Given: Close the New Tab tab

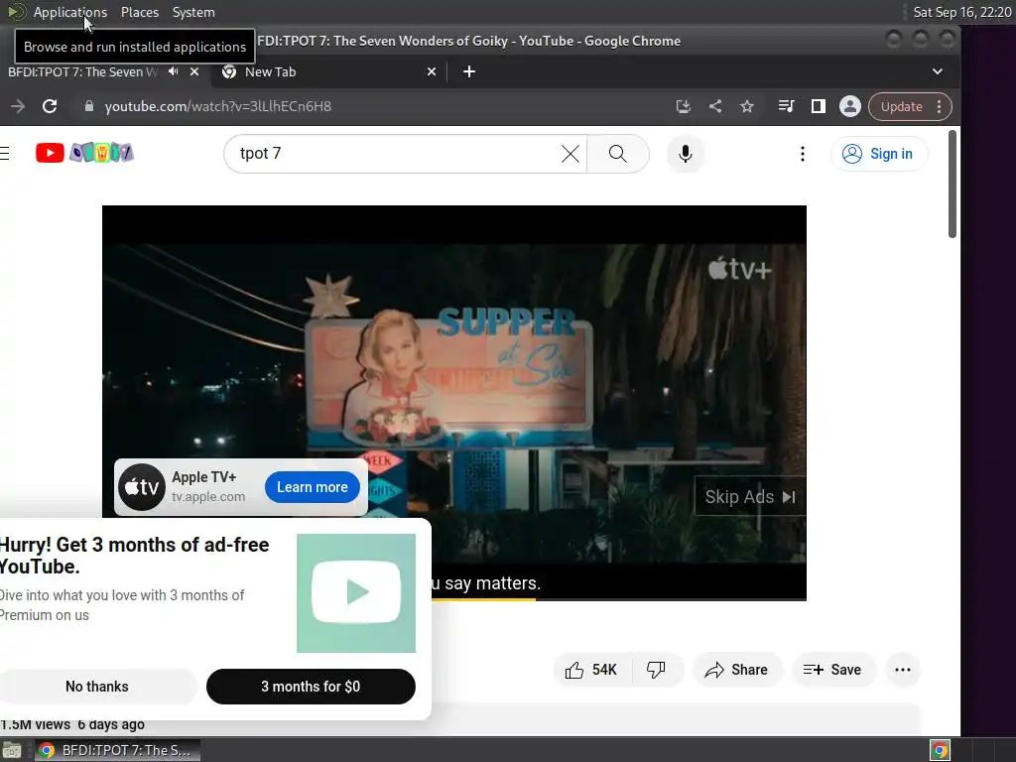Looking at the screenshot, I should pos(432,71).
